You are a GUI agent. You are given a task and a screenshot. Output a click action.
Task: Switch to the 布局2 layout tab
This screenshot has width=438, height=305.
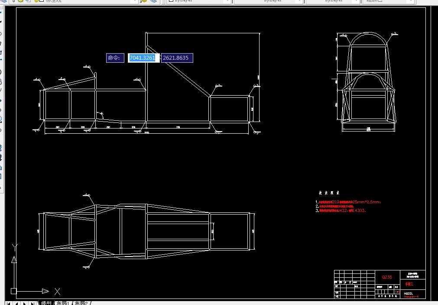coord(81,303)
